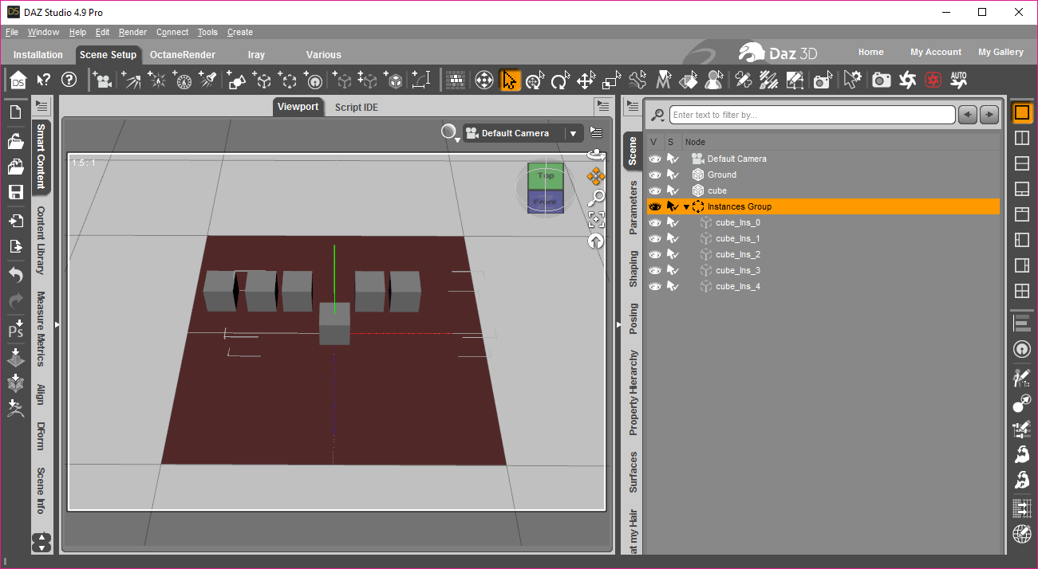The height and width of the screenshot is (569, 1038).
Task: Open the Parameters side tab
Action: click(633, 207)
